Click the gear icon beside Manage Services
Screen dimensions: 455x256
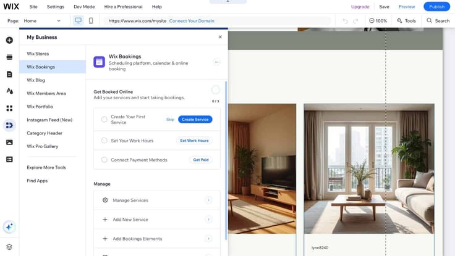[x=105, y=200]
